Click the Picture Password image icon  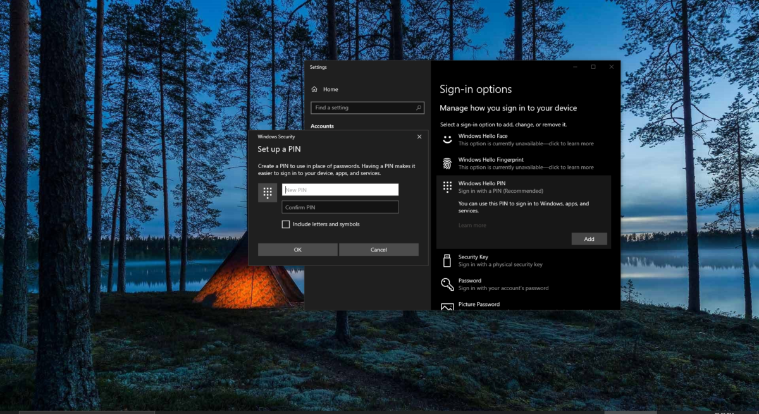(x=448, y=306)
